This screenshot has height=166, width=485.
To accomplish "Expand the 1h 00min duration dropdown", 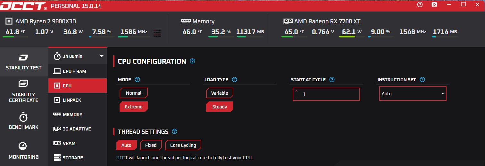I will pos(102,56).
